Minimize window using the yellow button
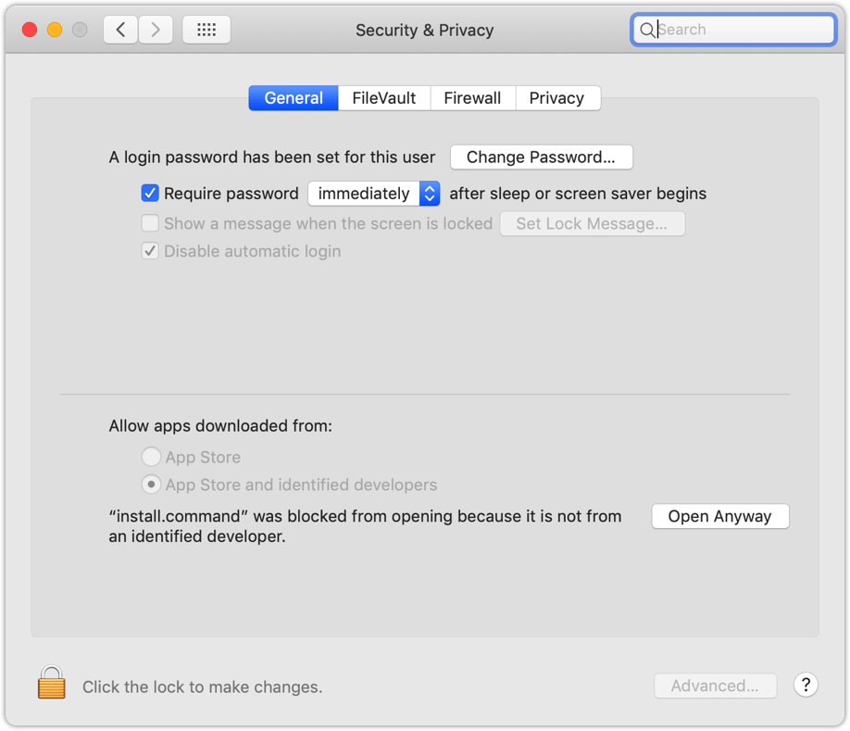 coord(55,30)
